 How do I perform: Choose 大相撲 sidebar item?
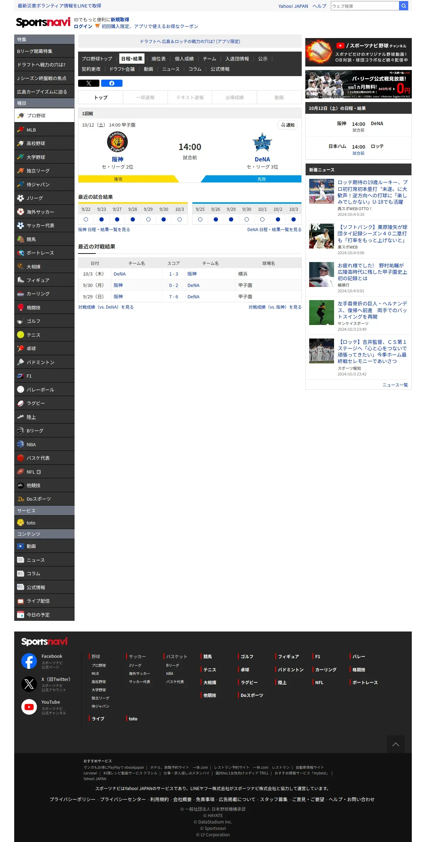point(44,267)
